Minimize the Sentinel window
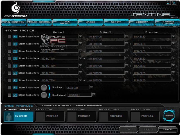 pos(168,3)
